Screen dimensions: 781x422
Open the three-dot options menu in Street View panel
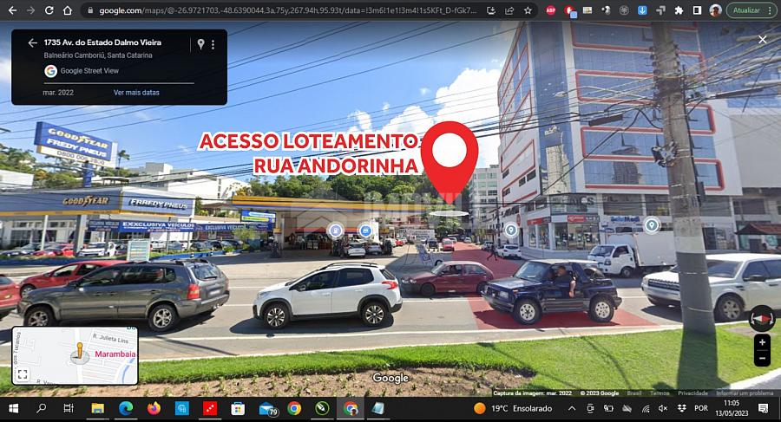[213, 44]
